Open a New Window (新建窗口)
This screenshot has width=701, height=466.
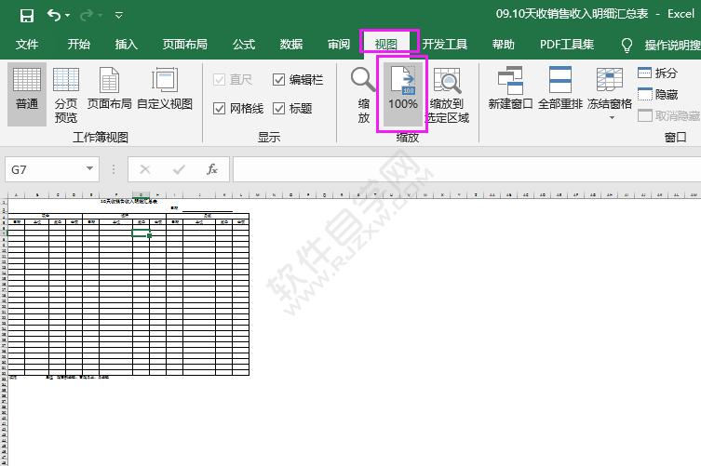[x=510, y=89]
